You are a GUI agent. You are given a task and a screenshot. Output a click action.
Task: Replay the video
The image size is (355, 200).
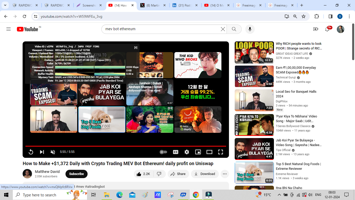(x=31, y=152)
